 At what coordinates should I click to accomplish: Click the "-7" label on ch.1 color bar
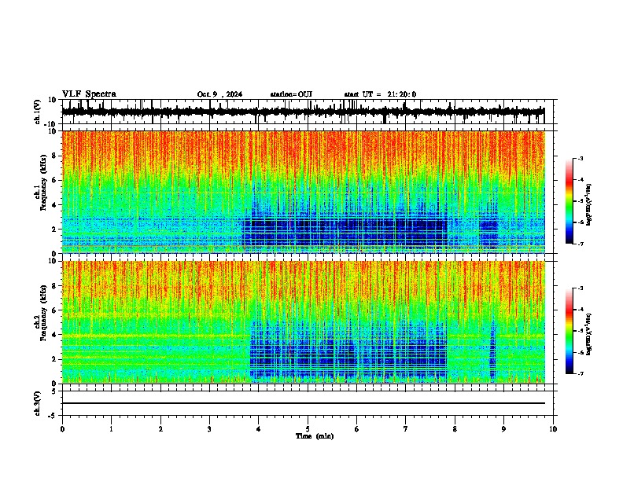[581, 244]
